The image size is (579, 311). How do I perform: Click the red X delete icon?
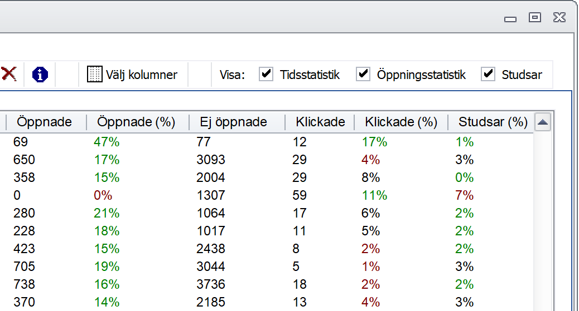[x=9, y=74]
